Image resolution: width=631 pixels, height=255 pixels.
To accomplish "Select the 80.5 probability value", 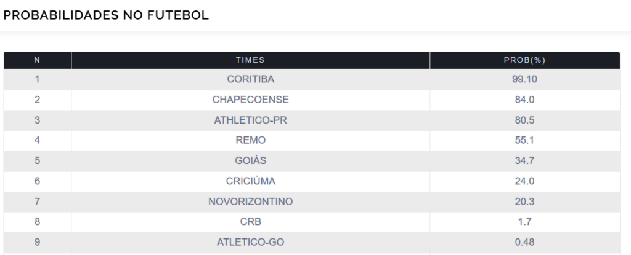I will point(524,120).
